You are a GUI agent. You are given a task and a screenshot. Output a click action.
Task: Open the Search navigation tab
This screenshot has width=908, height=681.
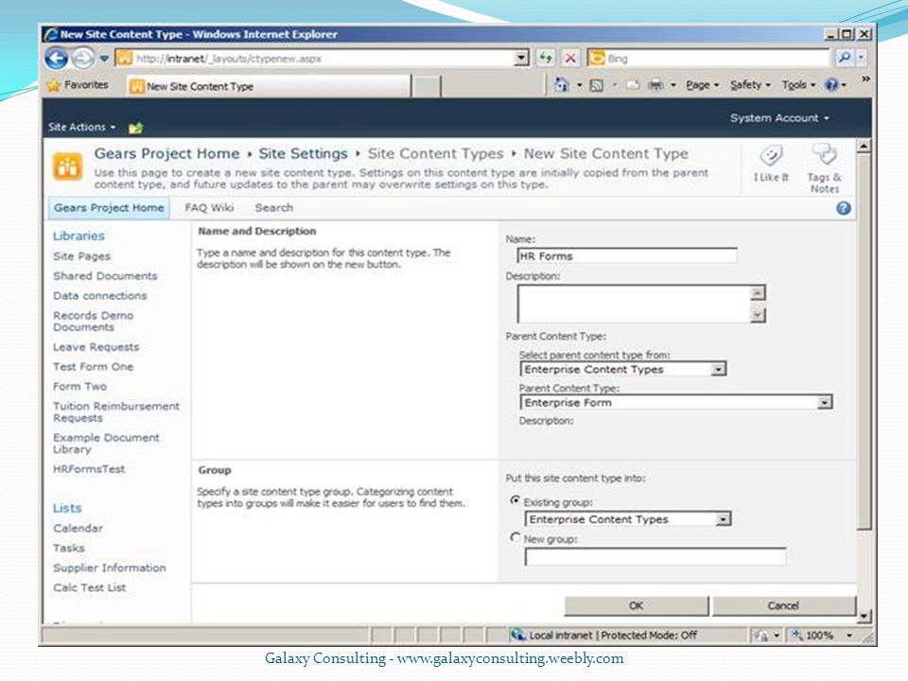coord(274,208)
